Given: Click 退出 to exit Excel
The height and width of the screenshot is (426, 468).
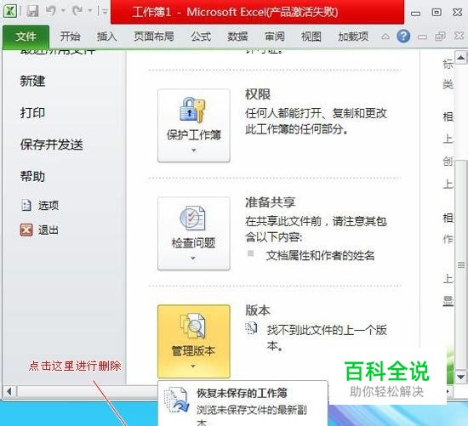Looking at the screenshot, I should click(48, 230).
